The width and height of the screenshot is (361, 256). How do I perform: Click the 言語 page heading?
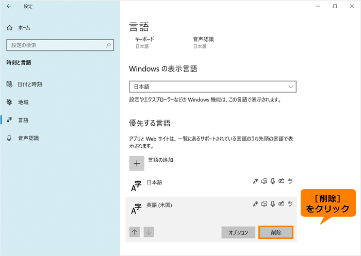coord(139,27)
